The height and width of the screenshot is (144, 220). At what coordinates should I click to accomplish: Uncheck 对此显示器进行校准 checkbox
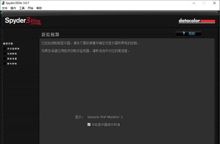point(89,124)
